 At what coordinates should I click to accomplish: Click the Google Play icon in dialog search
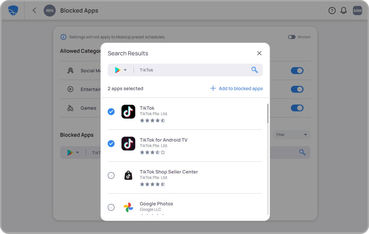(x=118, y=70)
